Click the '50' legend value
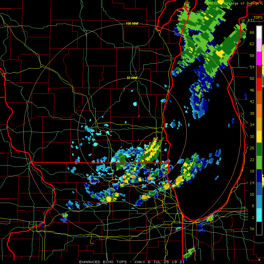This screenshot has width=264, height=264. 252,78
